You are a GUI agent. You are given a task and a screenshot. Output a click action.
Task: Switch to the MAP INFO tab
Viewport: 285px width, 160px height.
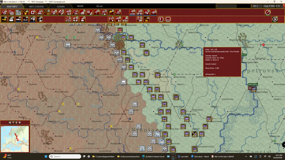[12, 6]
